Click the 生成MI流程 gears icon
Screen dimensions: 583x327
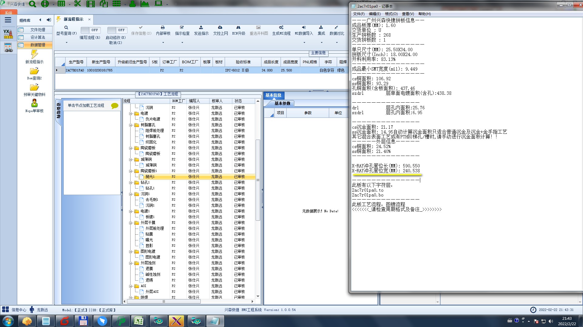(x=281, y=28)
